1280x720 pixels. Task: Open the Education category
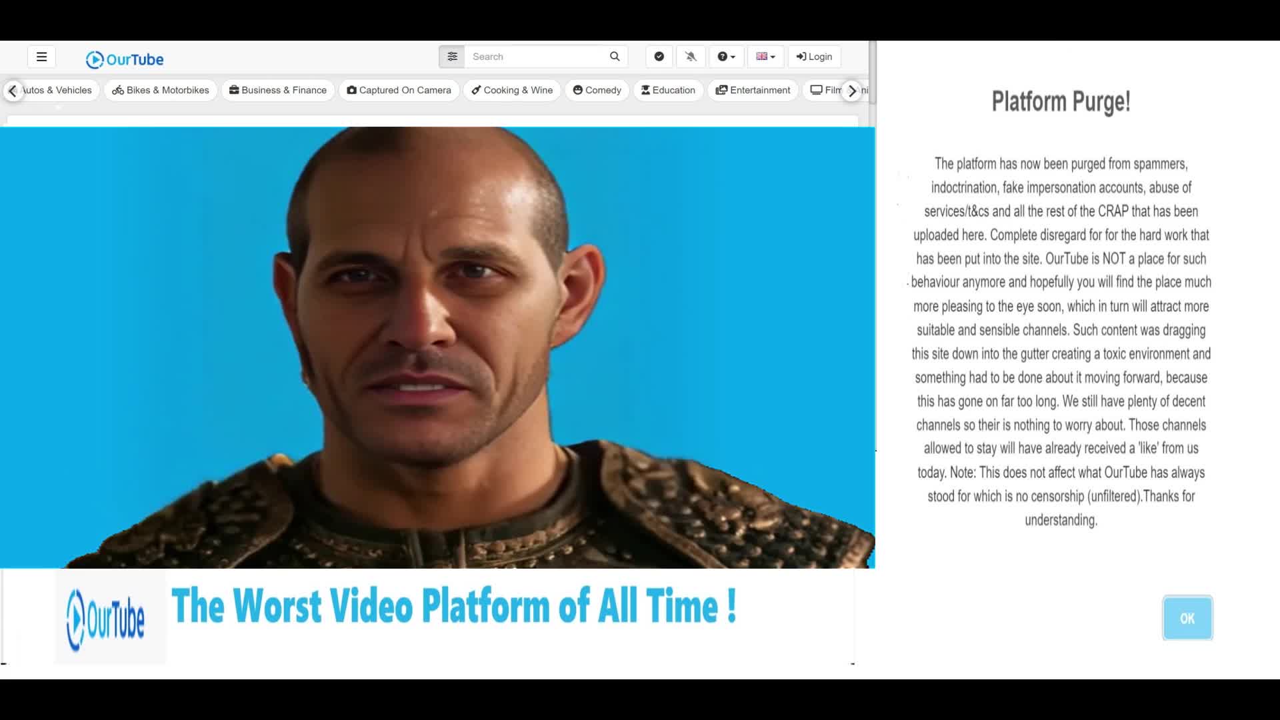point(668,90)
